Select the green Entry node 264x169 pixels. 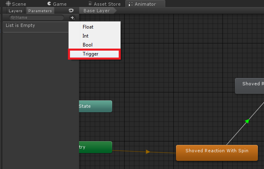(95, 147)
